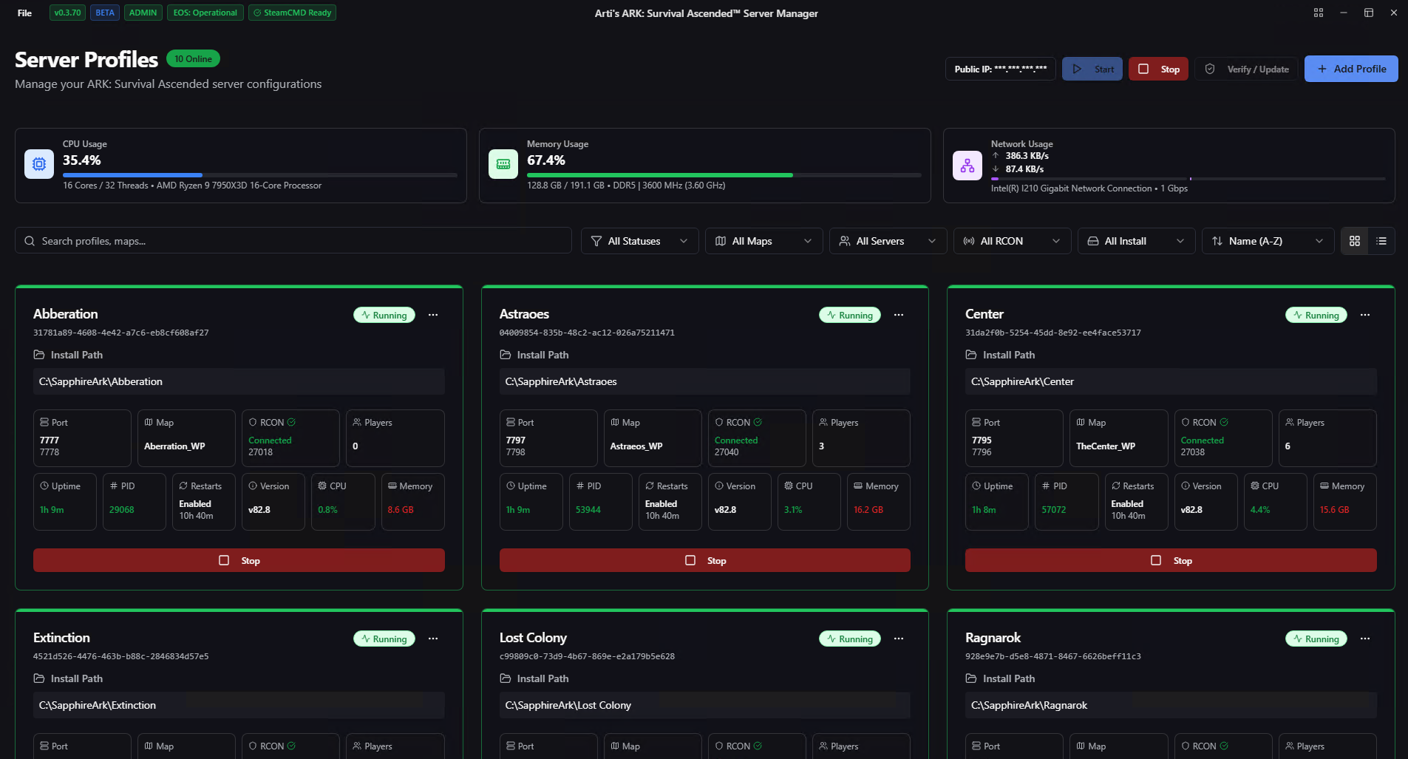Viewport: 1408px width, 759px height.
Task: Switch to grid view layout
Action: click(x=1354, y=241)
